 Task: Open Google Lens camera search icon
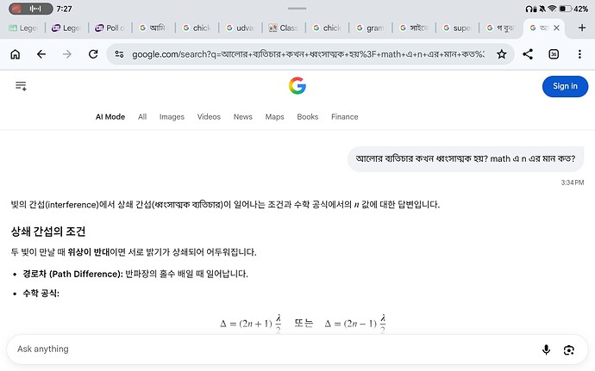(569, 349)
